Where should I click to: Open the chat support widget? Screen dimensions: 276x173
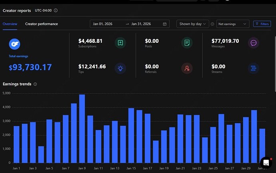click(x=266, y=163)
